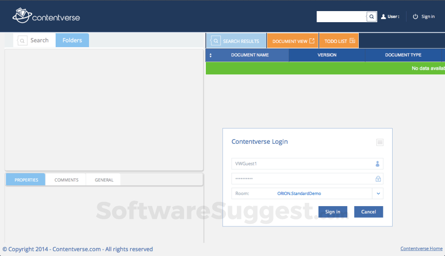This screenshot has height=256, width=445.
Task: Click the pop-out icon on Document View tab
Action: point(311,41)
